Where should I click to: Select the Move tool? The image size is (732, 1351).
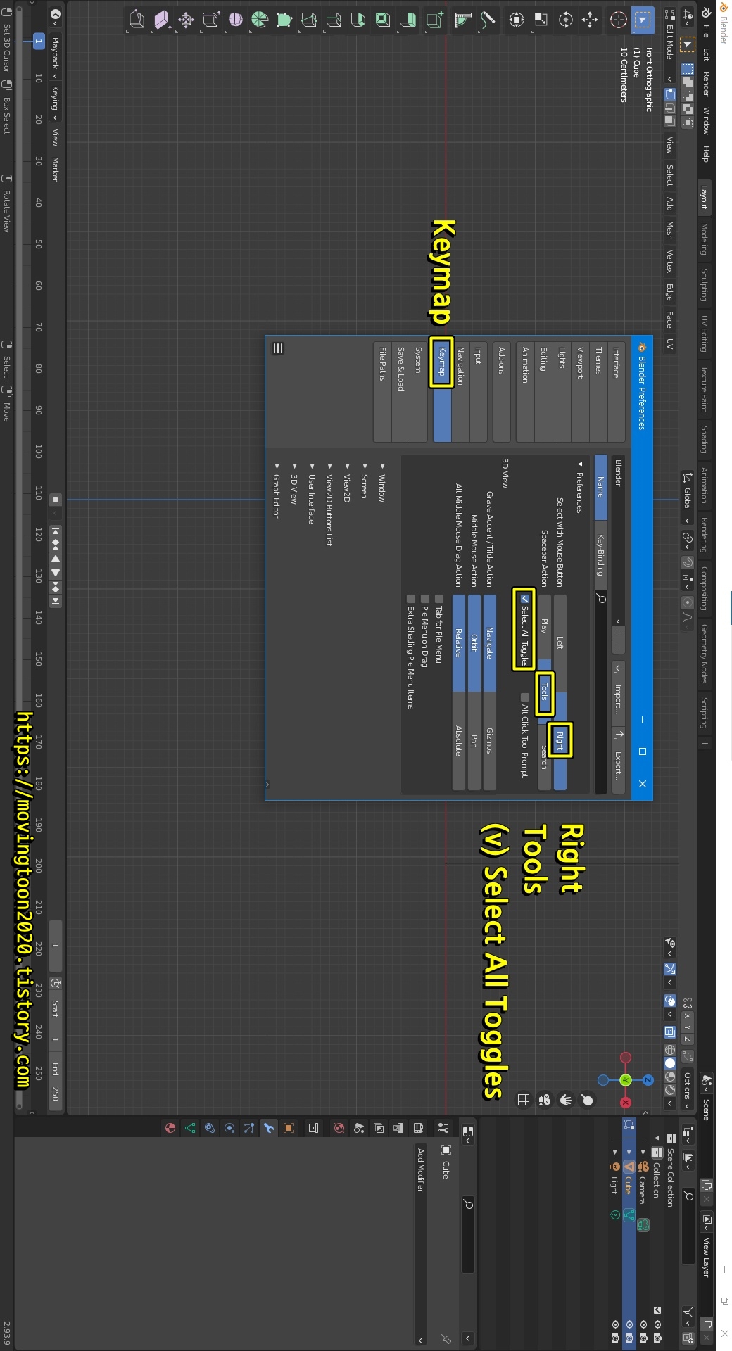coord(590,20)
